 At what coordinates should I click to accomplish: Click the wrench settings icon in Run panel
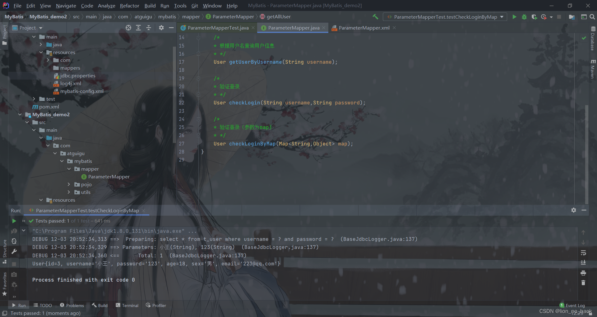[x=14, y=251]
